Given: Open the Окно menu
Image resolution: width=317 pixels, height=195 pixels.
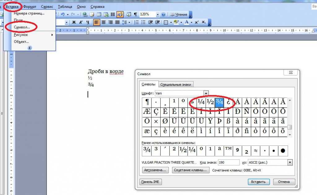Looking at the screenshot, I should (81, 7).
